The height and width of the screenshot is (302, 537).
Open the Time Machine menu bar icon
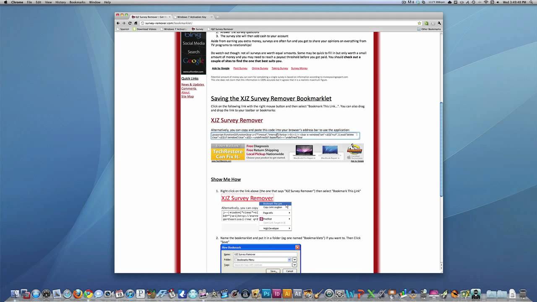[473, 2]
